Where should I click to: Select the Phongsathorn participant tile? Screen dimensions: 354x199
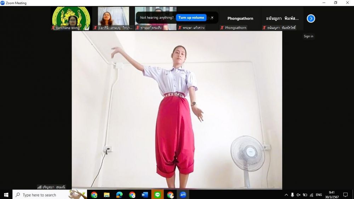240,18
